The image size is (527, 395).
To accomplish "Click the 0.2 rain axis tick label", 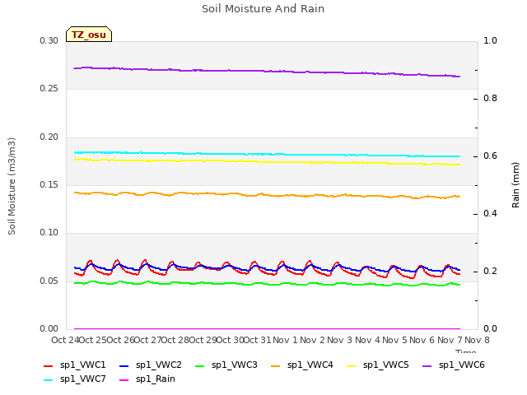I will pyautogui.click(x=490, y=272).
